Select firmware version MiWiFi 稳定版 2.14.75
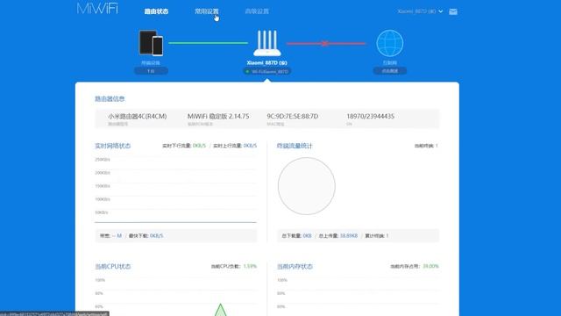Viewport: 561px width, 316px height. click(218, 117)
